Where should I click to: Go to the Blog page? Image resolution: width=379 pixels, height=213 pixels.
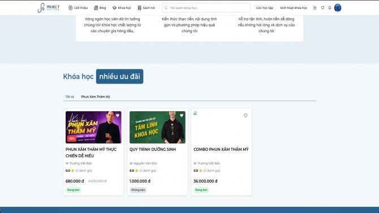click(x=100, y=8)
